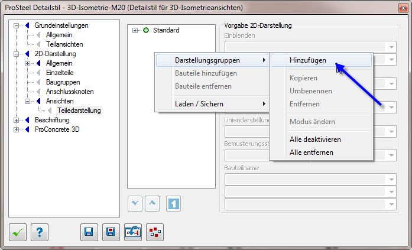The width and height of the screenshot is (412, 250).
Task: Click the Umbenennen menu entry
Action: pyautogui.click(x=321, y=91)
